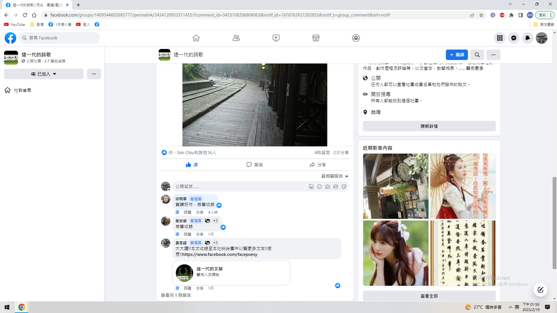Toggle bookmark star for this page
Screen dimensions: 557x313
[x=481, y=15]
